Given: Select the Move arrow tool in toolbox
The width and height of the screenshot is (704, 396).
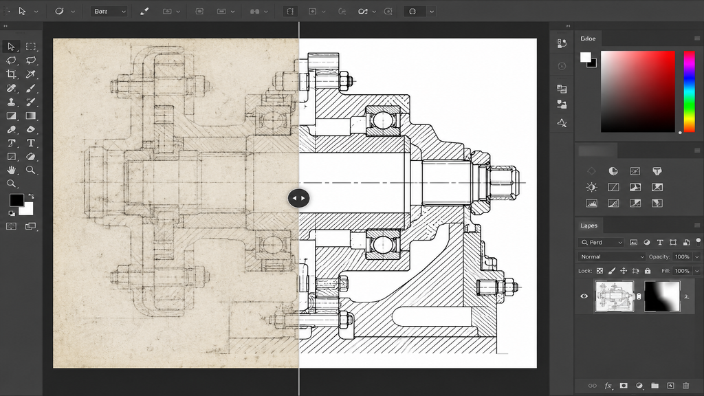Looking at the screenshot, I should click(11, 47).
